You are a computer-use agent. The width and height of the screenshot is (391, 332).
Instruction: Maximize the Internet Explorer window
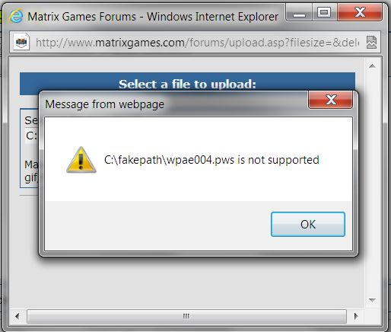pyautogui.click(x=324, y=13)
